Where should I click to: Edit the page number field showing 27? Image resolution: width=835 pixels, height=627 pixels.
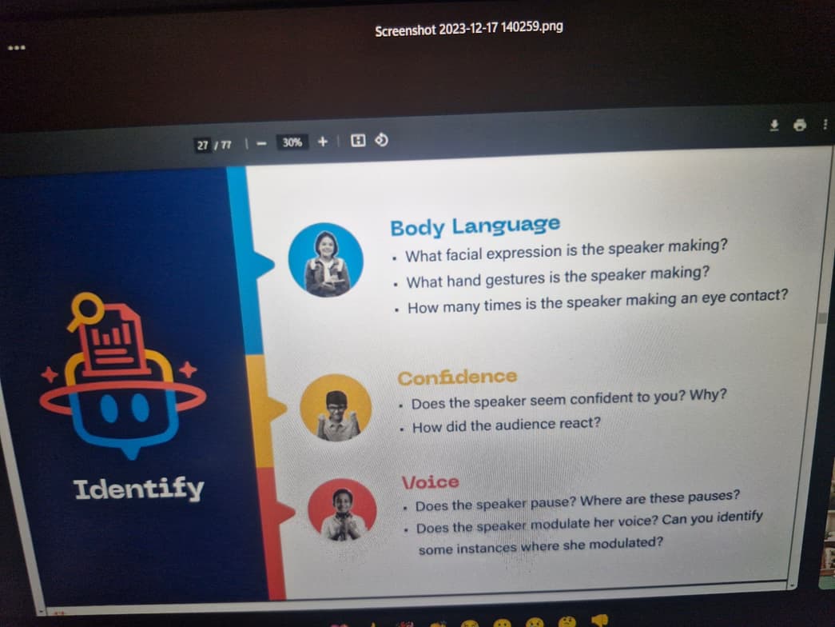[204, 146]
